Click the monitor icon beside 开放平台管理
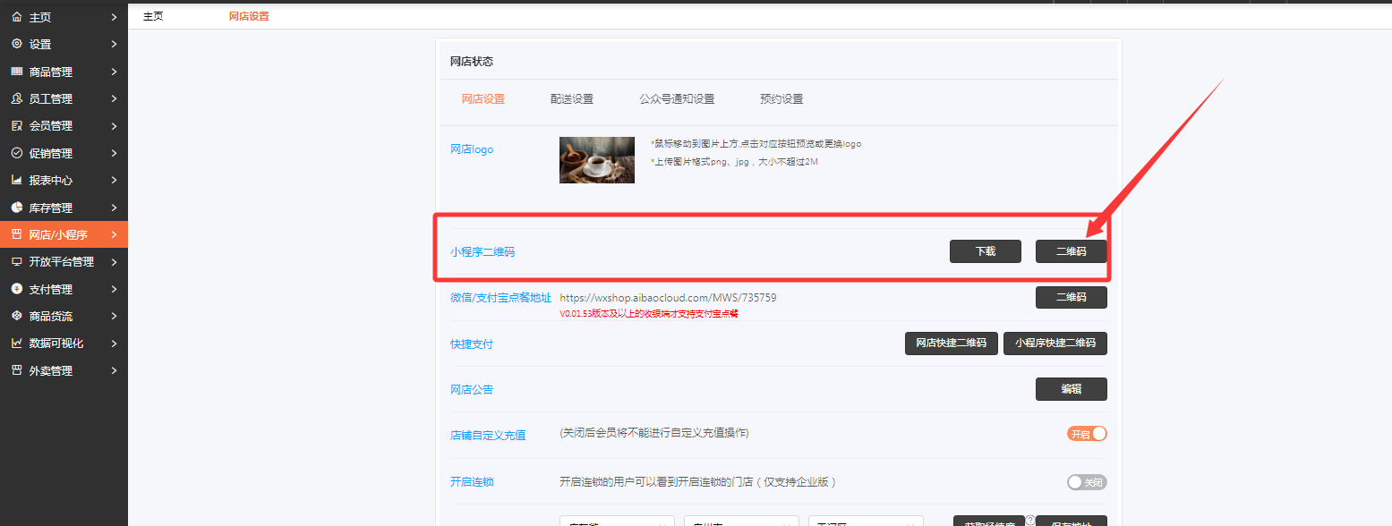1392x526 pixels. [x=16, y=262]
